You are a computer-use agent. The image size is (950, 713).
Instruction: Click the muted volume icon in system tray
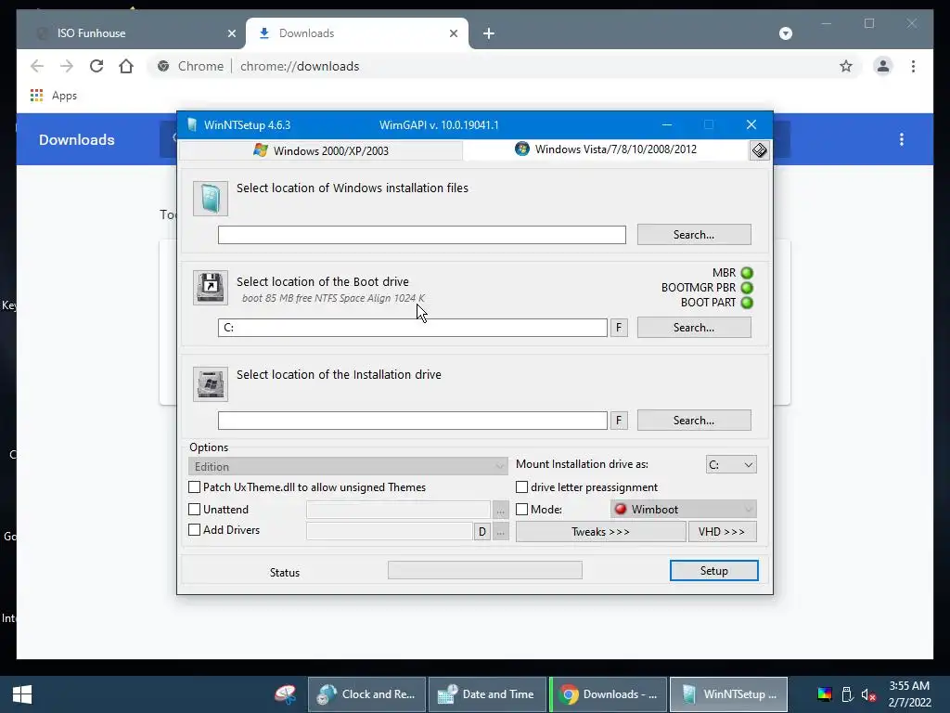[868, 694]
